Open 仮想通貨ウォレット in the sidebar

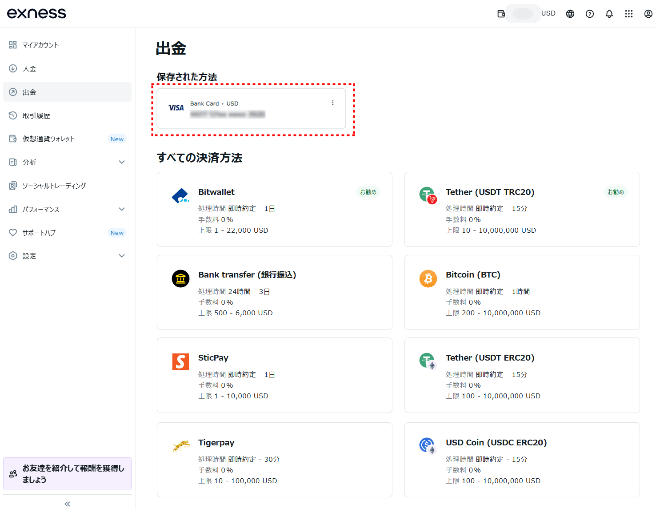[x=67, y=139]
